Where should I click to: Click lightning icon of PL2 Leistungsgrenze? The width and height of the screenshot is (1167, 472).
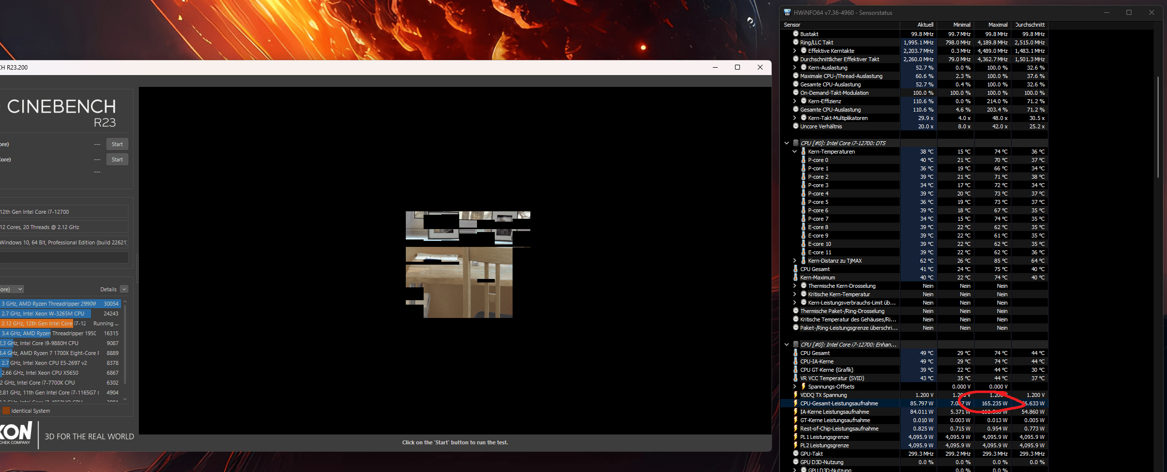tap(795, 445)
